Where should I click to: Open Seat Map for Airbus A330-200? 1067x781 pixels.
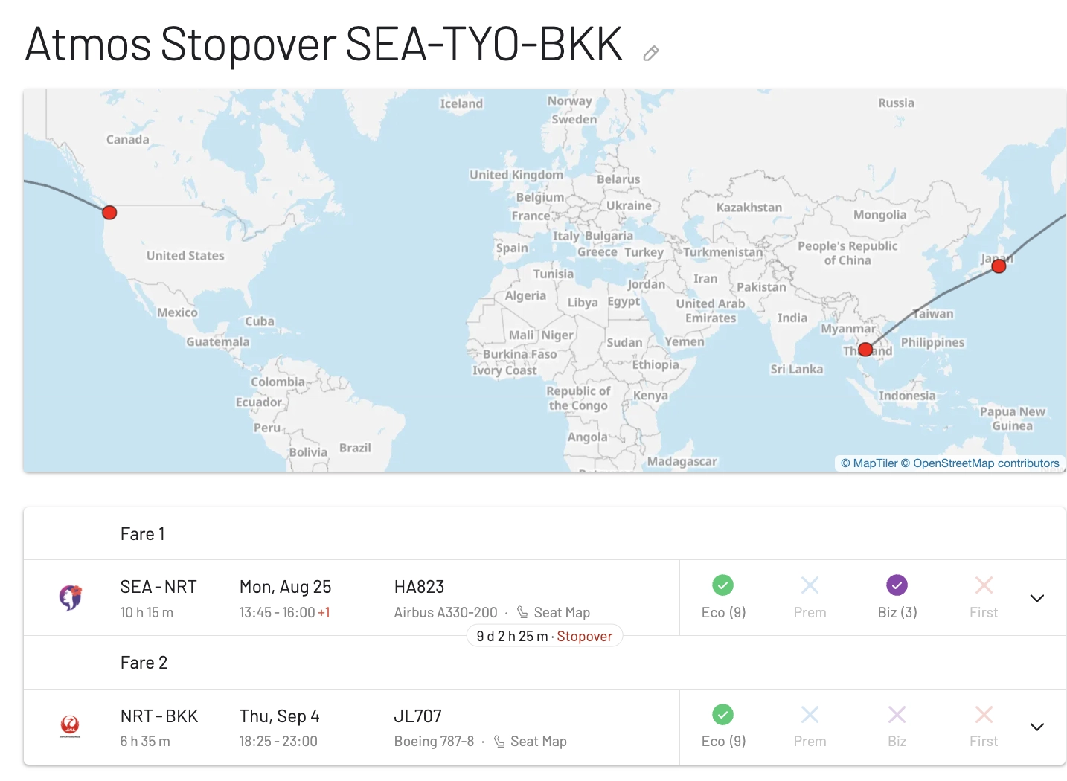tap(562, 612)
